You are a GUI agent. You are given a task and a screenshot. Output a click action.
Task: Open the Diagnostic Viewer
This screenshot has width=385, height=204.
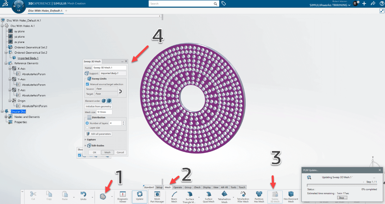[123, 197]
